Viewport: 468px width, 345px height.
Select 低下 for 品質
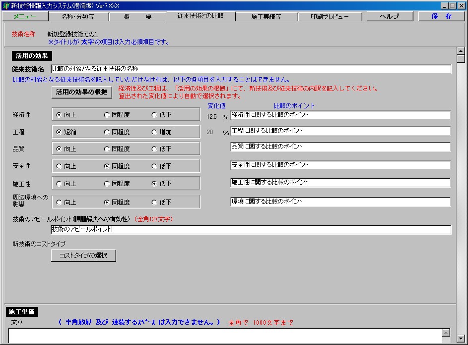pos(154,149)
